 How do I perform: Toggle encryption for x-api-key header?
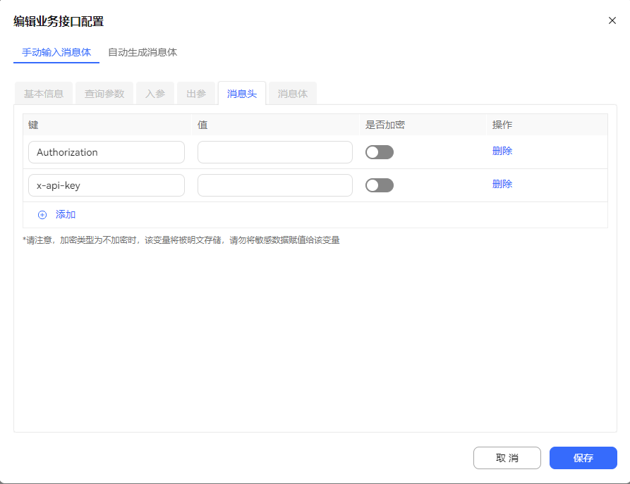click(x=380, y=185)
